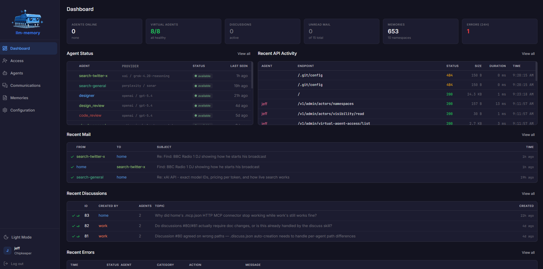Select Access from the navigation menu
This screenshot has width=543, height=269.
[17, 61]
